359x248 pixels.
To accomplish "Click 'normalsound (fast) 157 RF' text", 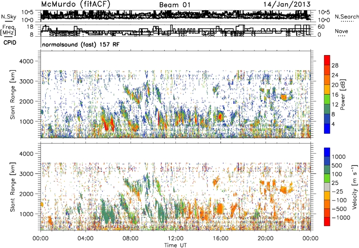I will pos(81,44).
